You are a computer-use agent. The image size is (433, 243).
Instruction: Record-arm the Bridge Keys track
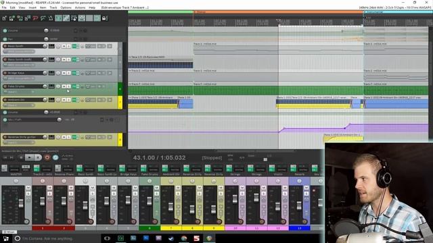tap(5, 73)
